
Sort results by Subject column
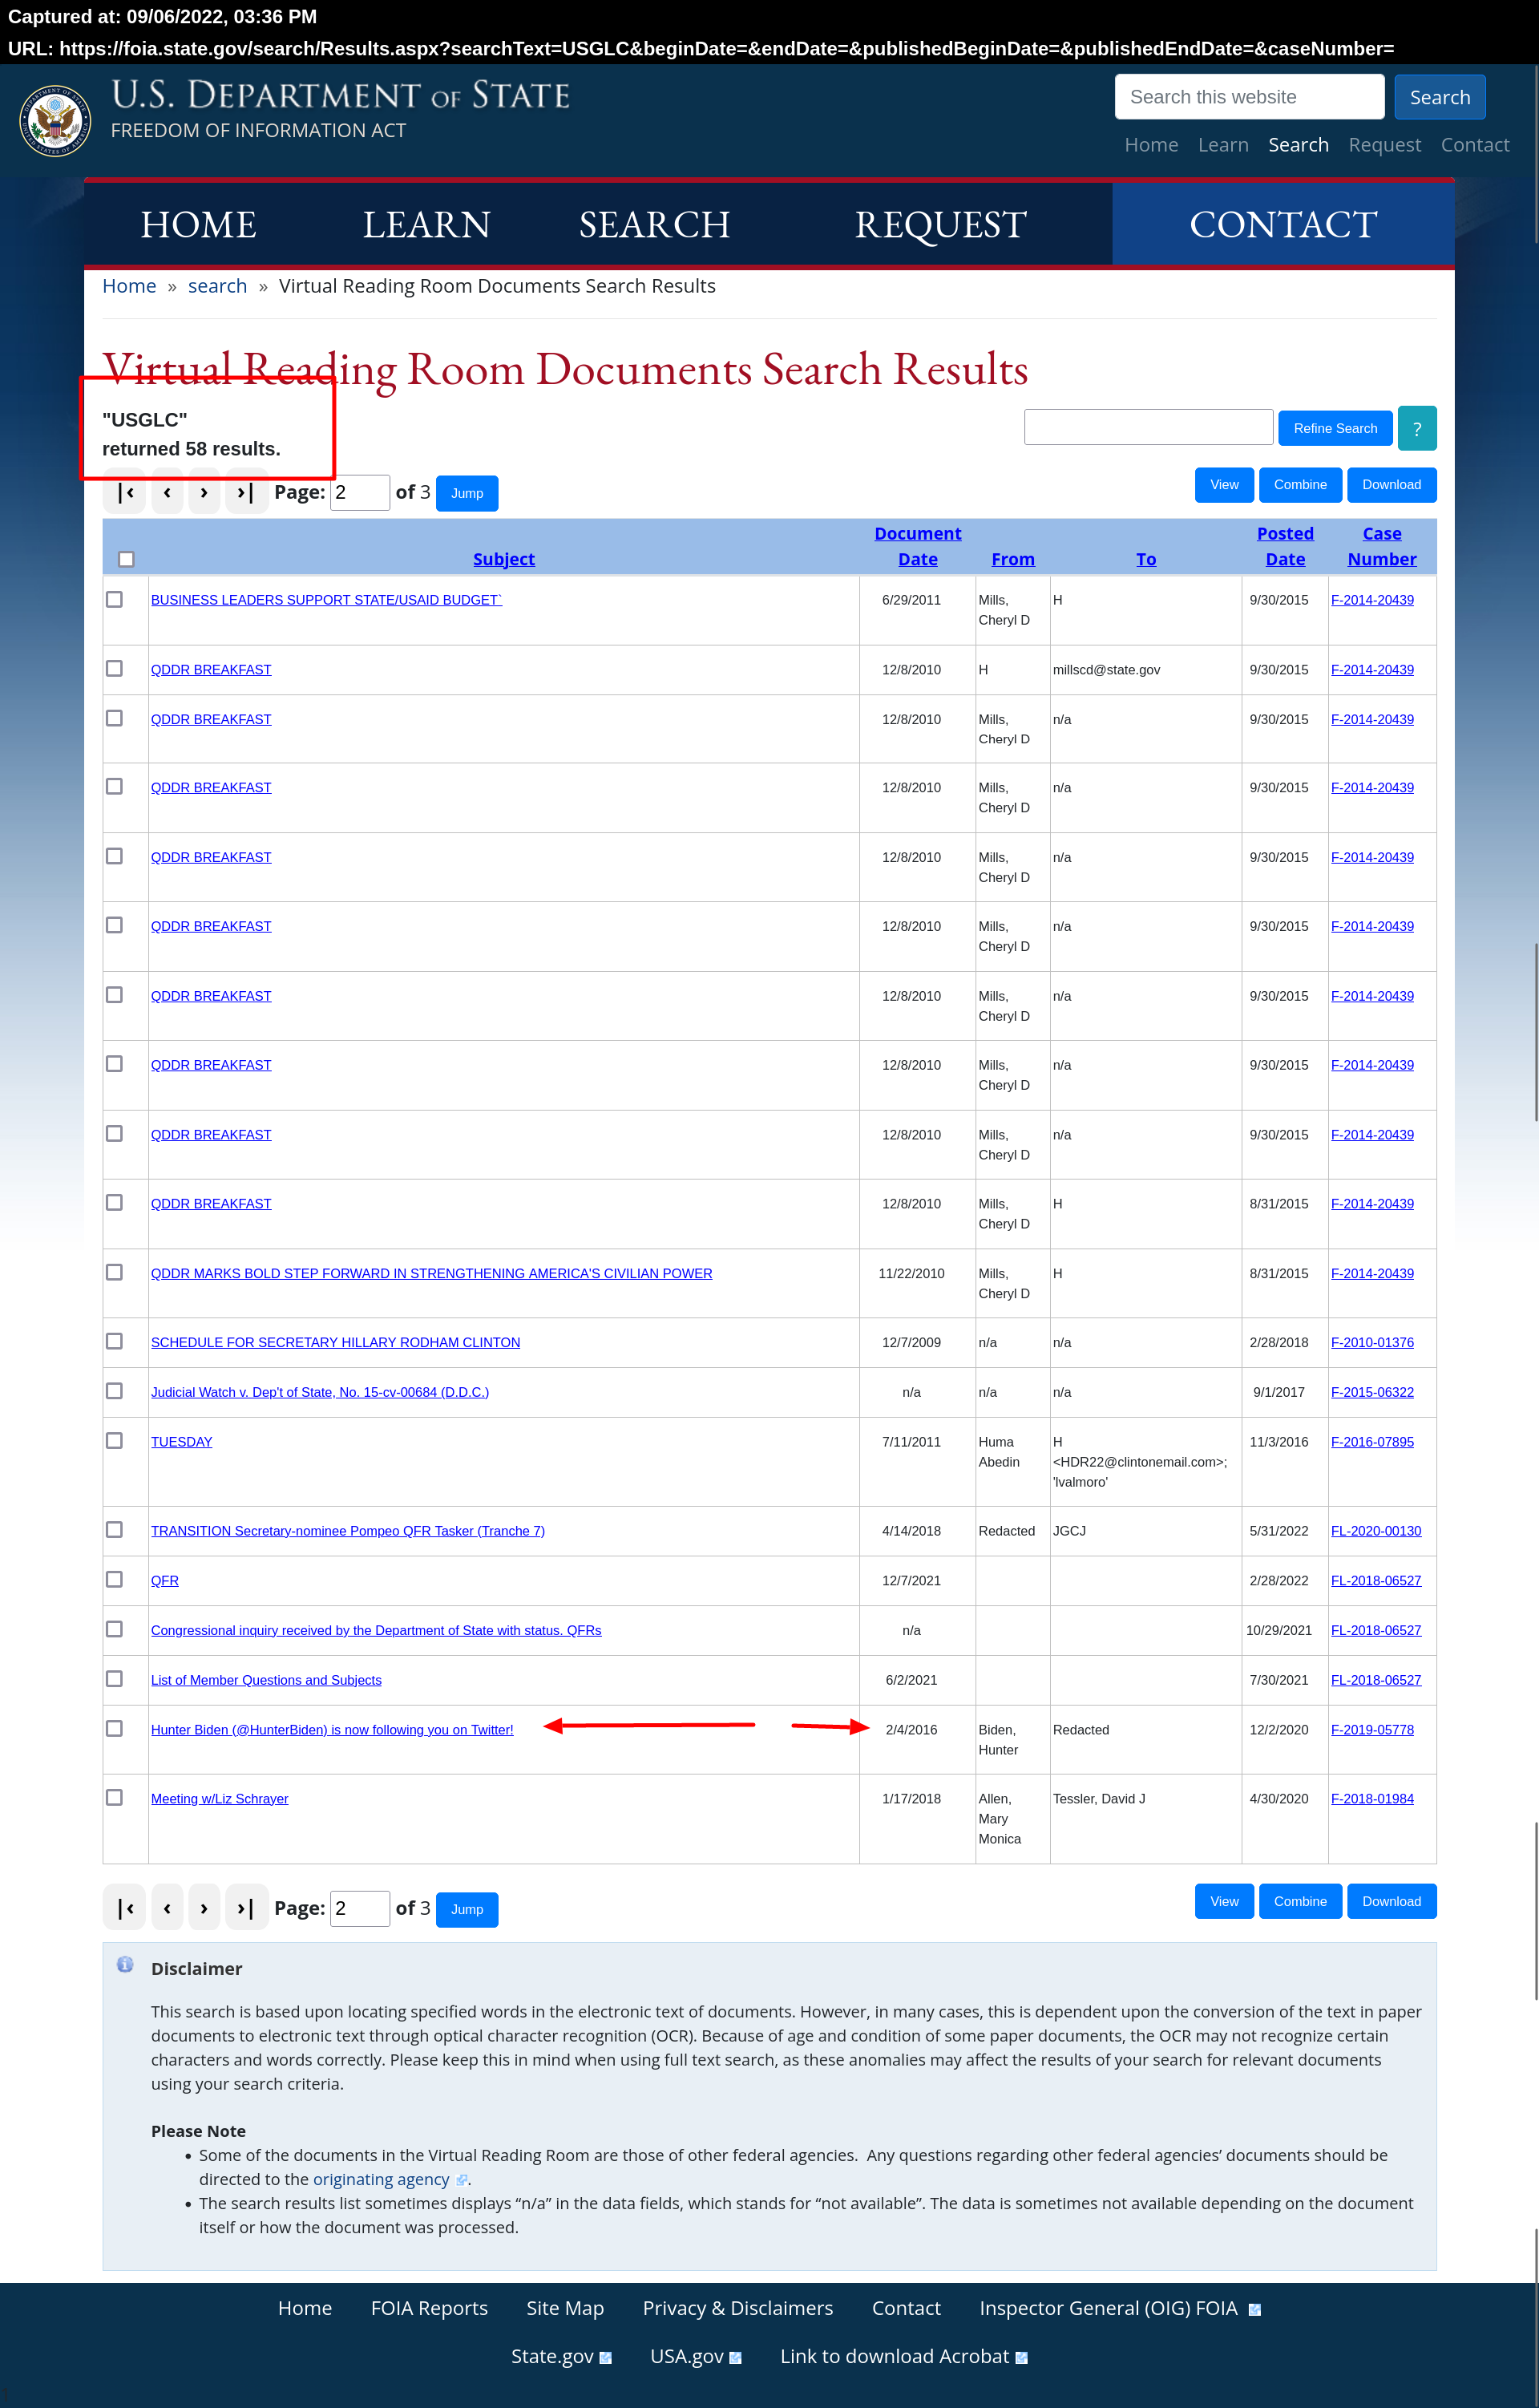(503, 559)
